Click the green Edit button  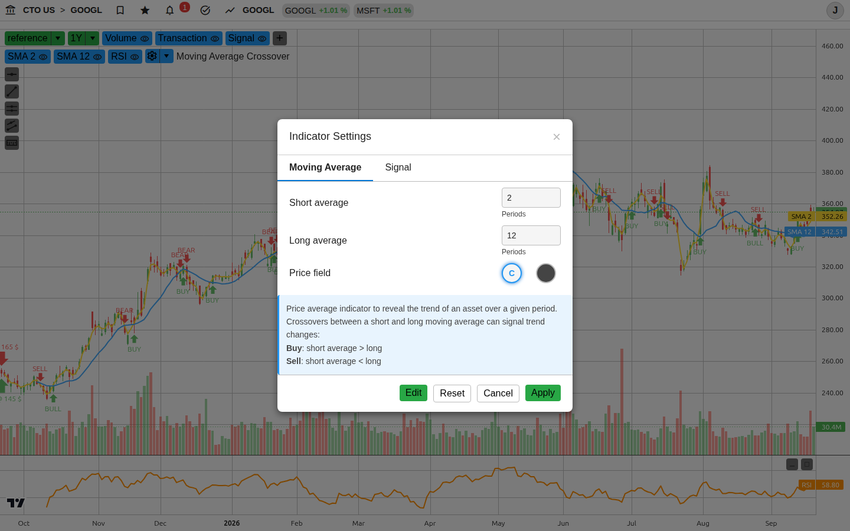click(413, 393)
